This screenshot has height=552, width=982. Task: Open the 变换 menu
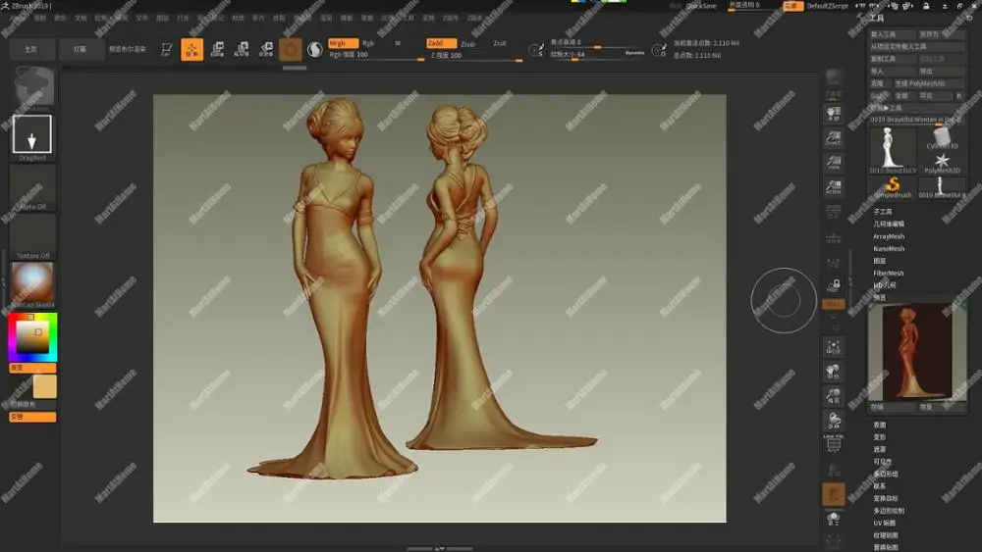[x=428, y=18]
